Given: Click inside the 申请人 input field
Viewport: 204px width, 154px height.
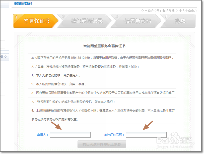Looking at the screenshot, I should point(70,134).
